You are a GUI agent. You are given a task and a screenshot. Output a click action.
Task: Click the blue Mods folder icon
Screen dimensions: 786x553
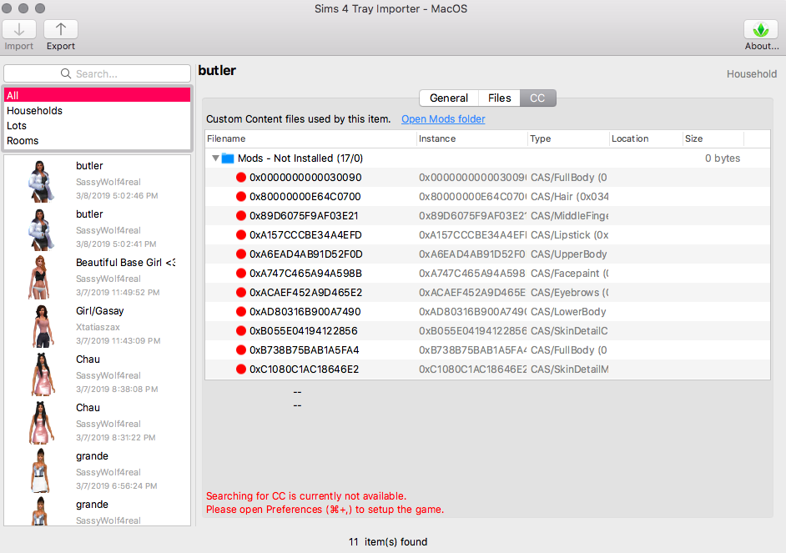pos(228,158)
